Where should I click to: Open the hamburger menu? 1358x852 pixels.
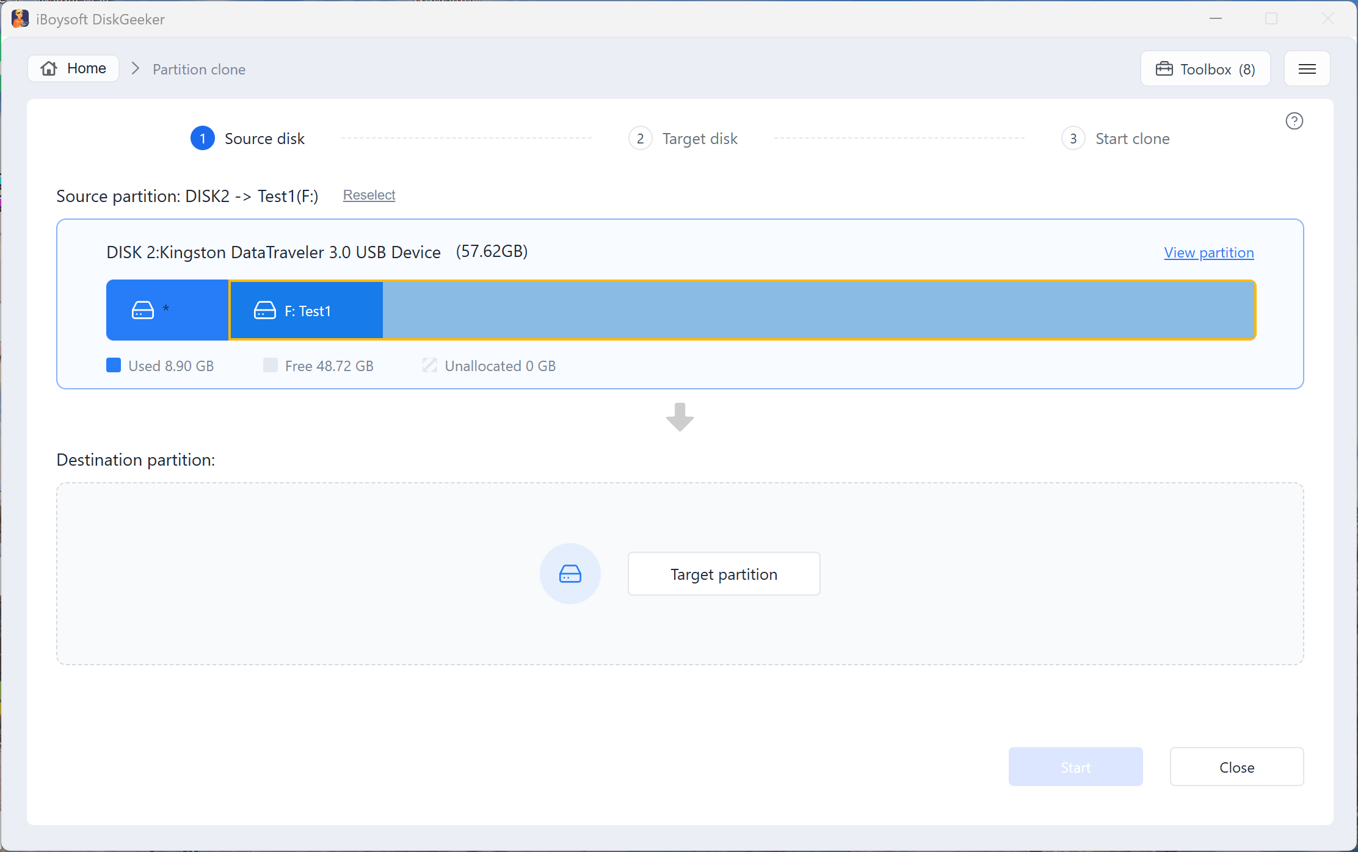point(1307,69)
